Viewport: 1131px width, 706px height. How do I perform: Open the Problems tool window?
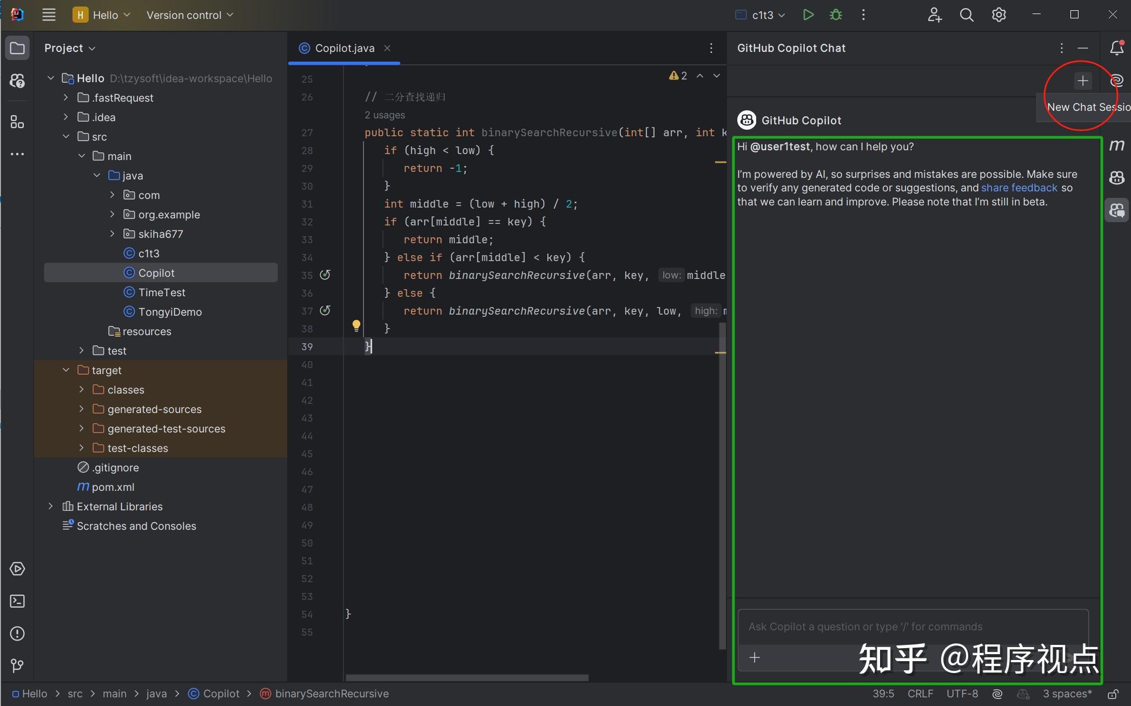coord(17,633)
